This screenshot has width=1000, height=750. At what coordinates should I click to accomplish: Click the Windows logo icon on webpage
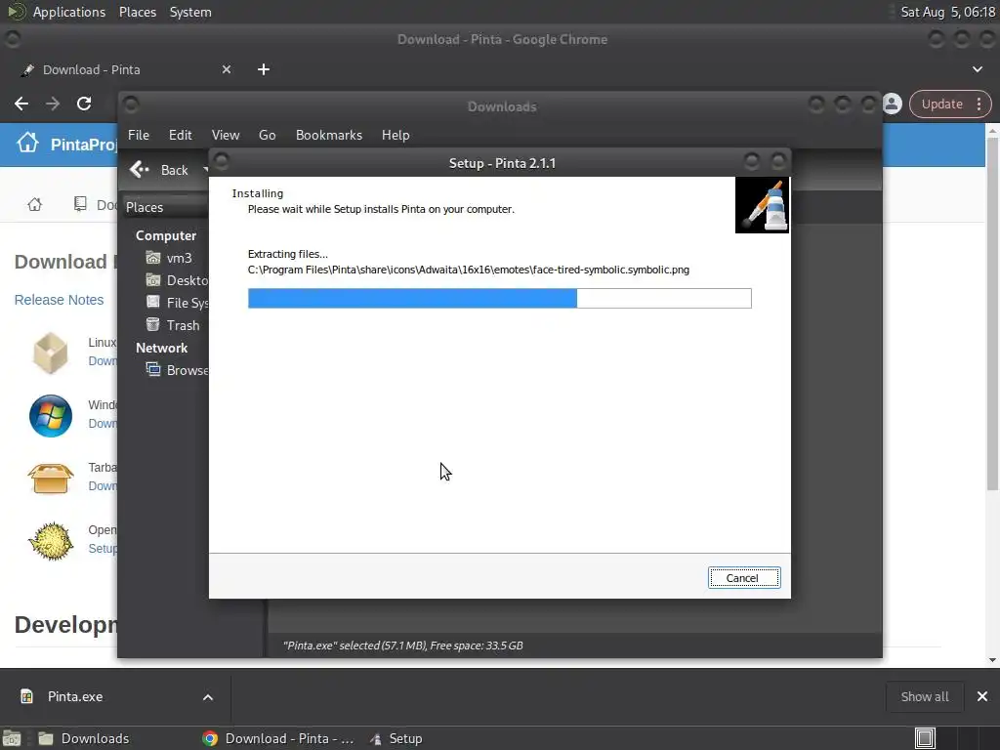pyautogui.click(x=51, y=416)
